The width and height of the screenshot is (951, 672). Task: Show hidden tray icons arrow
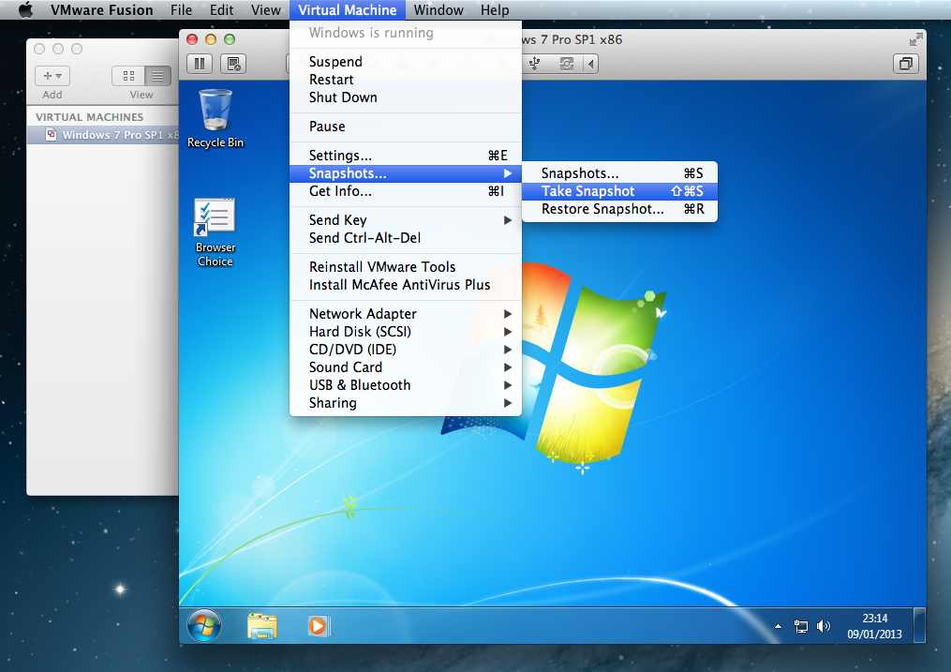click(778, 626)
